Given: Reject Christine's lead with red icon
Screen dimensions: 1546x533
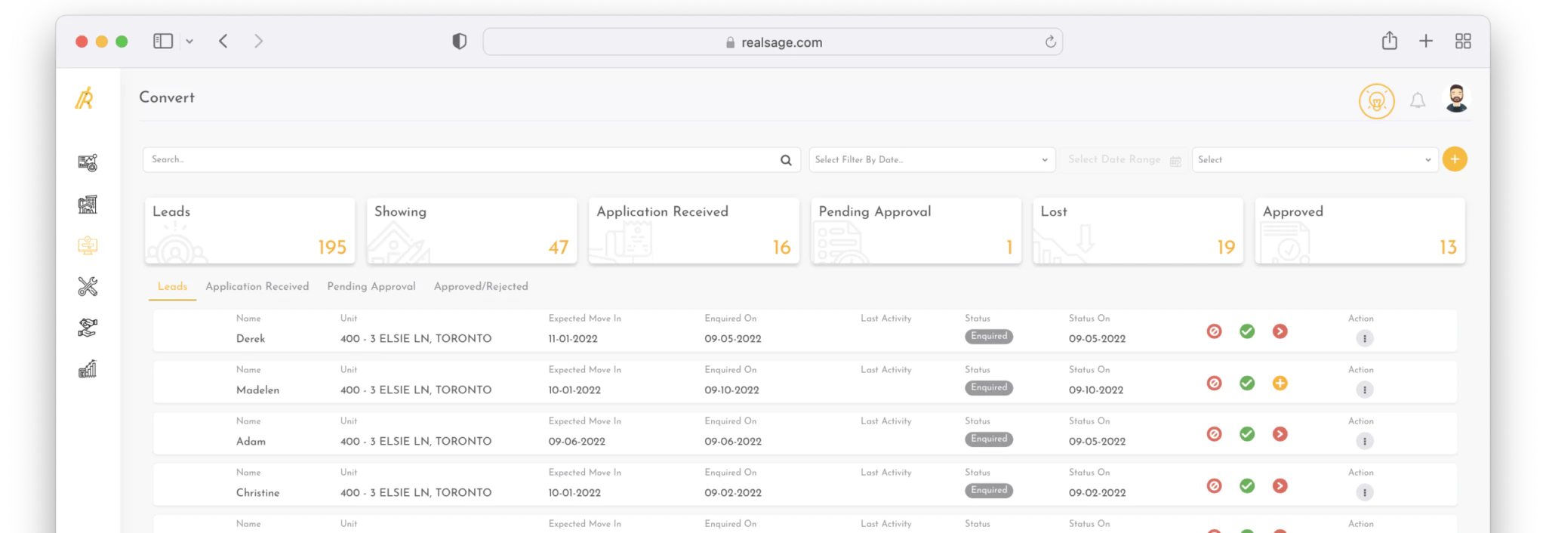Looking at the screenshot, I should pyautogui.click(x=1214, y=485).
